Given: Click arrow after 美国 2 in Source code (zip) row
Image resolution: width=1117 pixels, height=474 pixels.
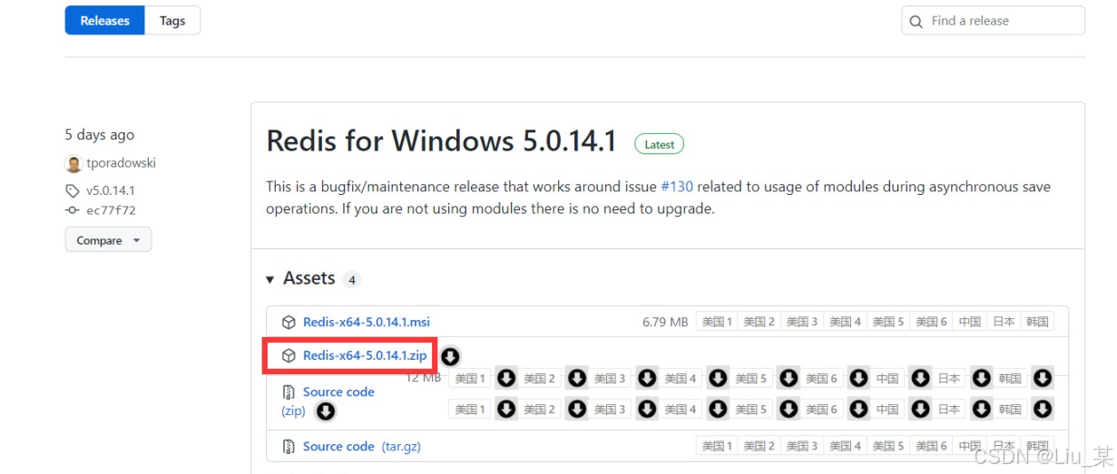Looking at the screenshot, I should (x=576, y=409).
